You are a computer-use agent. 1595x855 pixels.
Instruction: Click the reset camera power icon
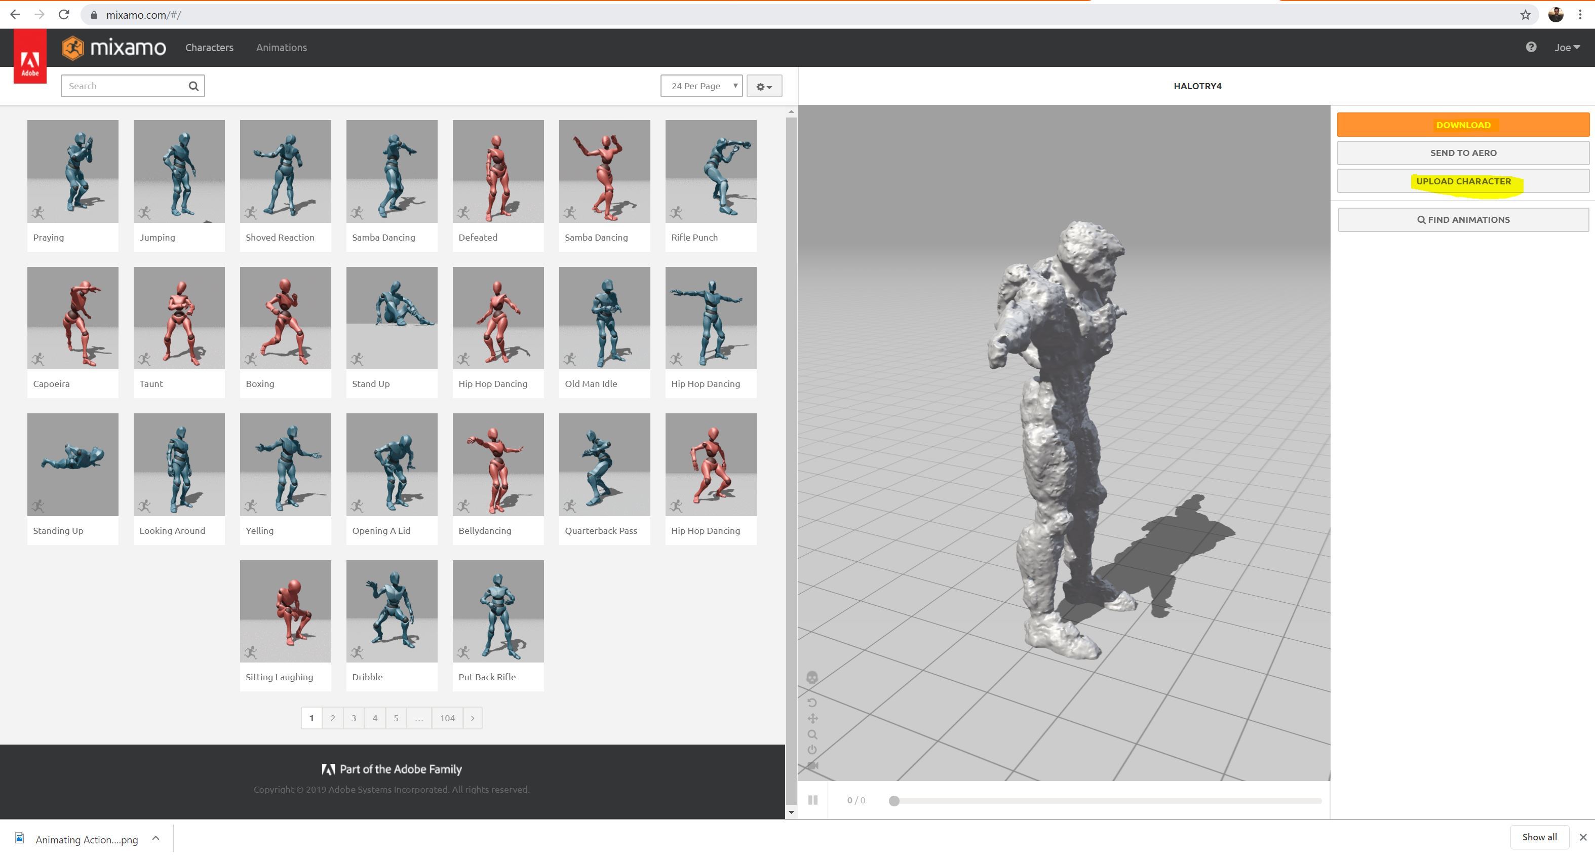(x=812, y=750)
